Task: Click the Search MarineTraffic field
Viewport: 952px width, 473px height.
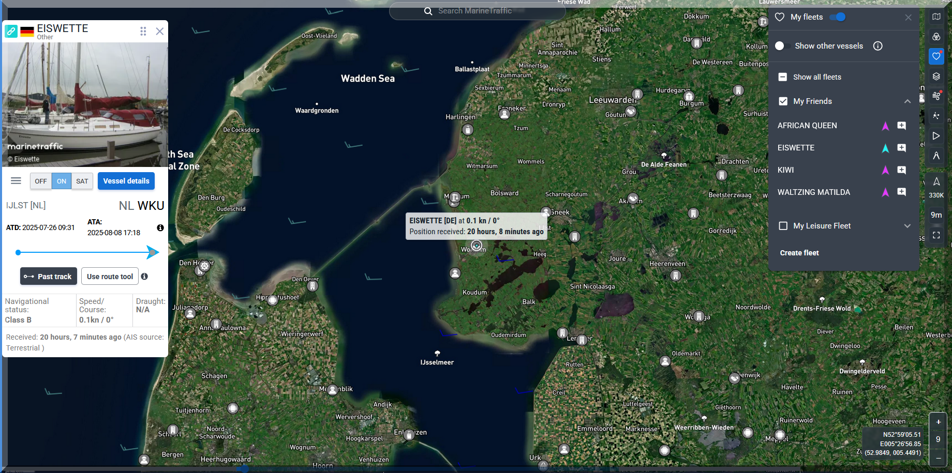Action: (476, 11)
